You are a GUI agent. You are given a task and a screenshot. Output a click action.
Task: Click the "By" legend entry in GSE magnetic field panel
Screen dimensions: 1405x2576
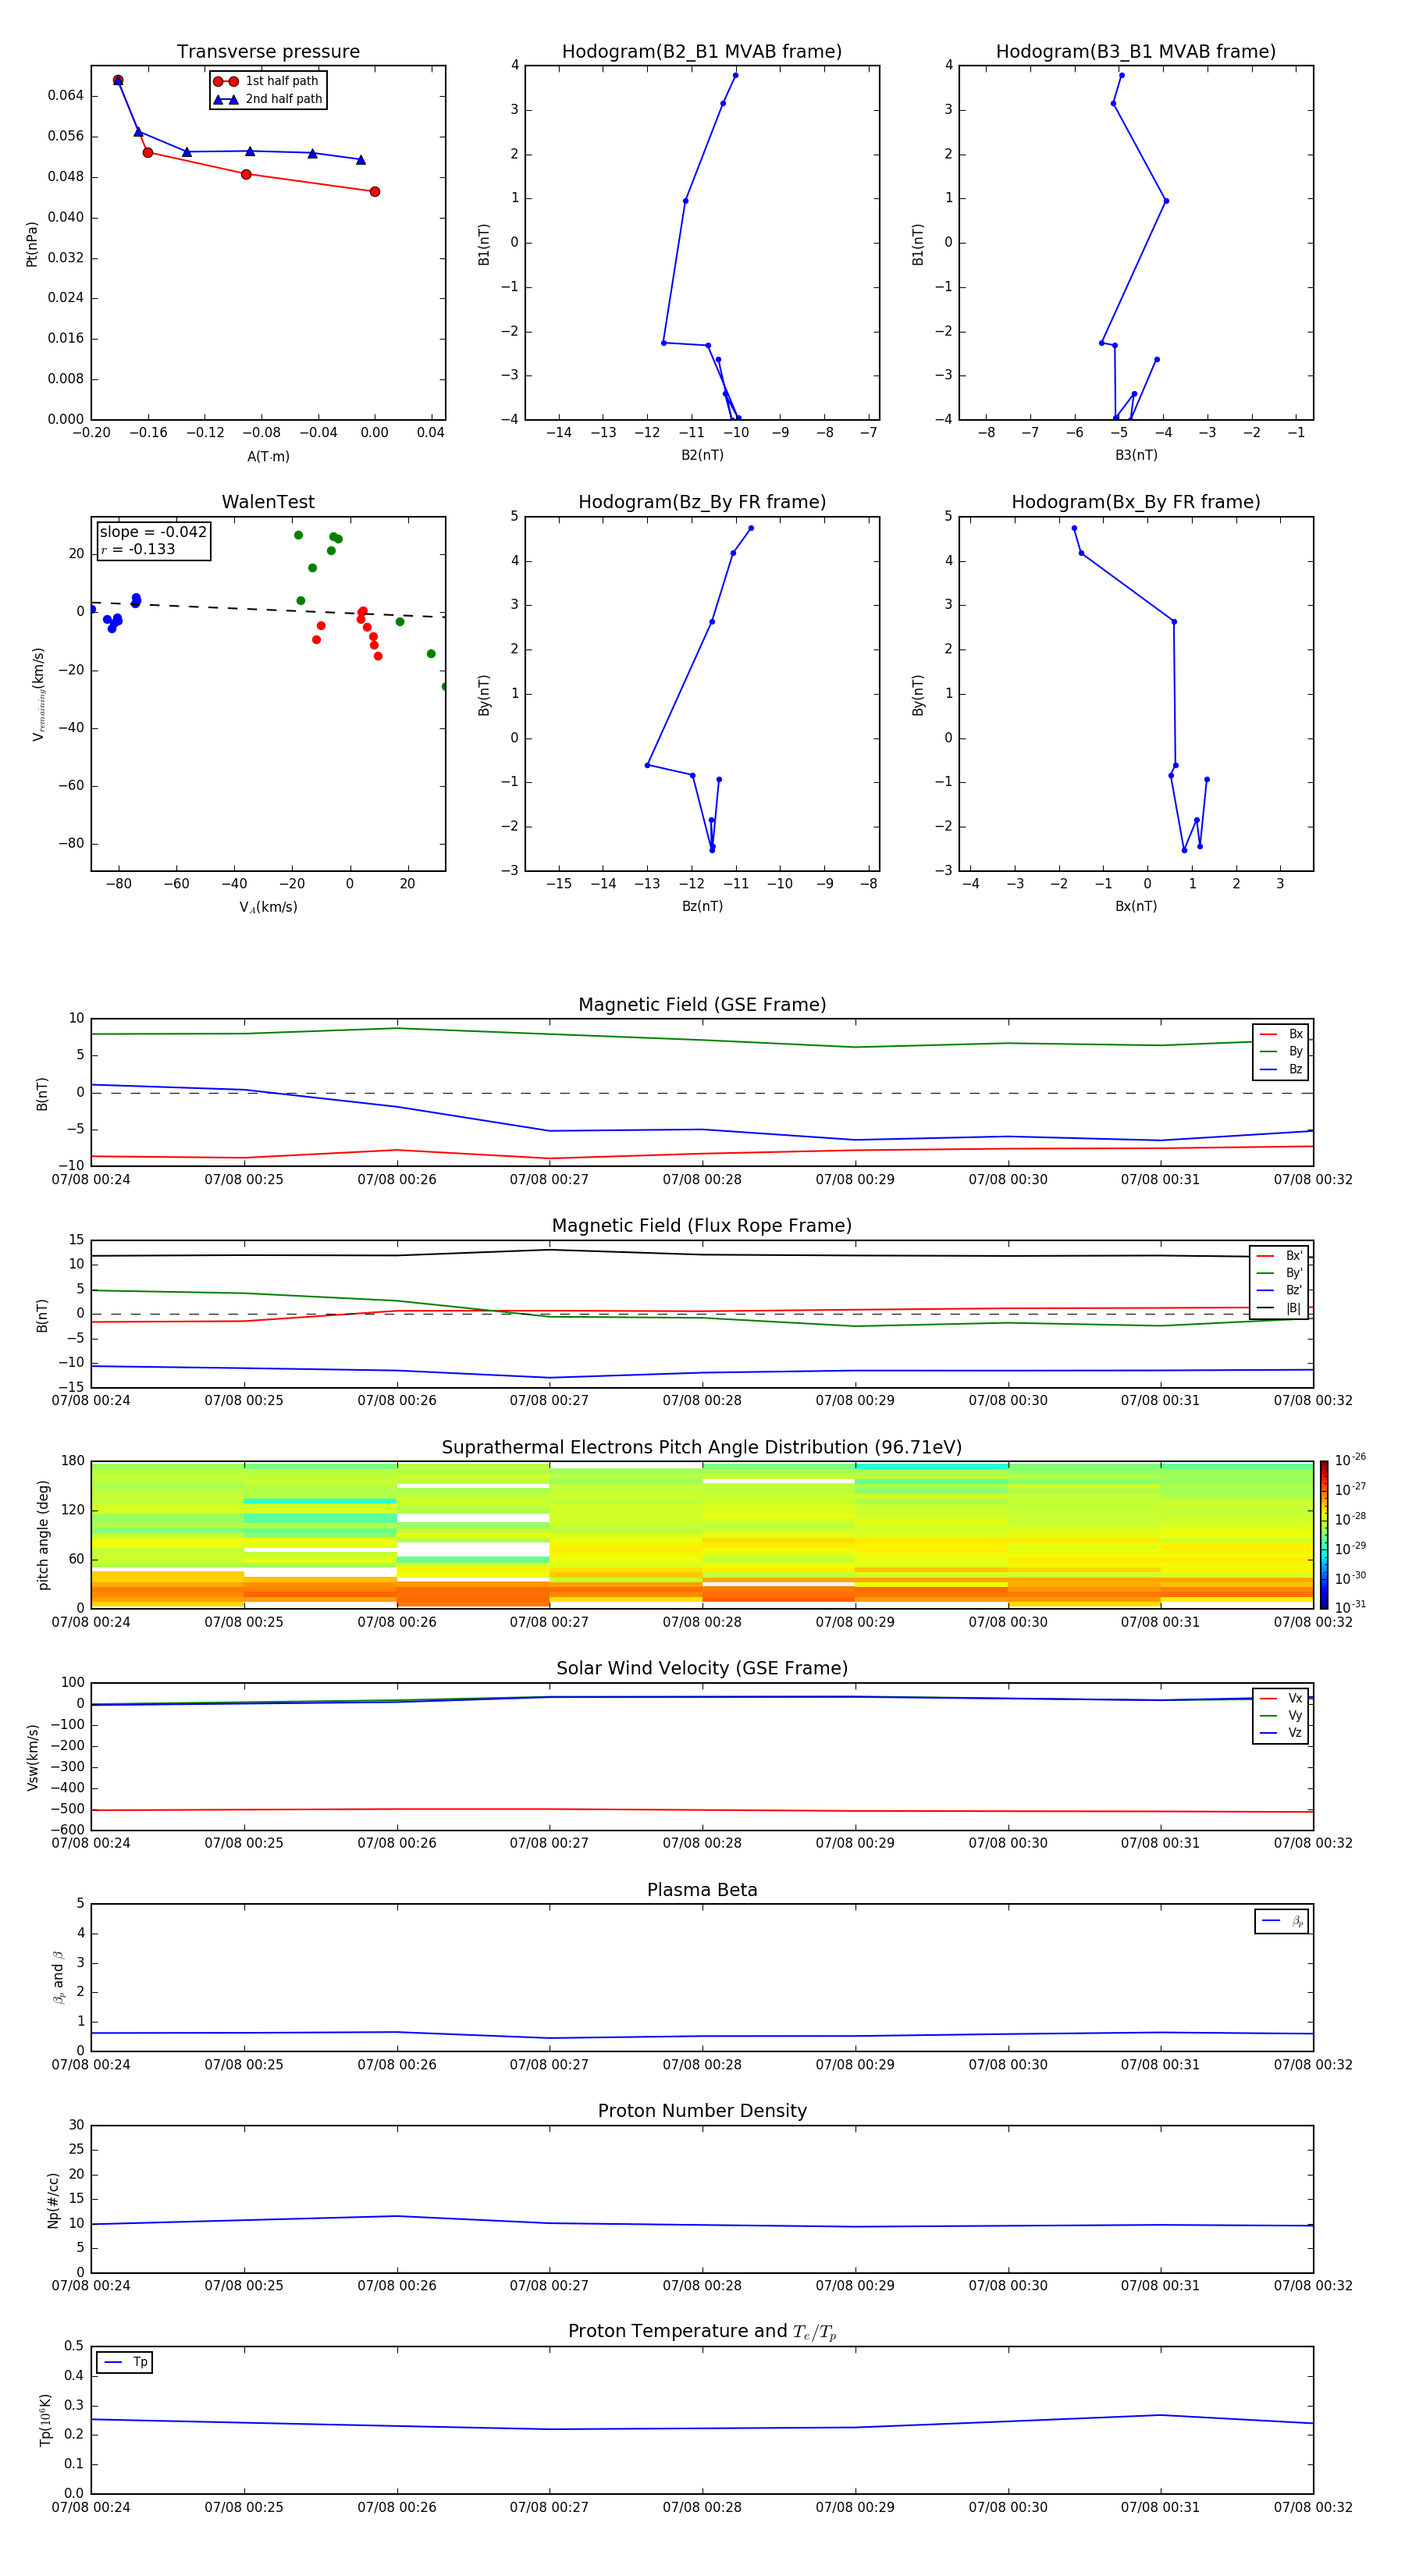[x=1281, y=1051]
